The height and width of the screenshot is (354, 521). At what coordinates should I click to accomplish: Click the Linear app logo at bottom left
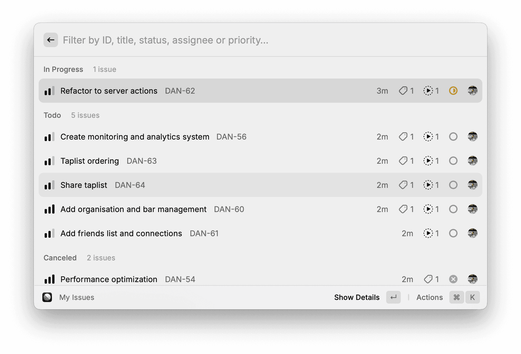coord(47,297)
